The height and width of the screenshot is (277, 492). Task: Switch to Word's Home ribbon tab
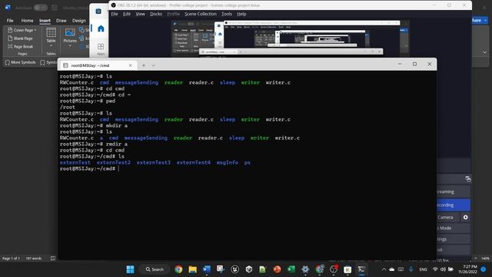(x=27, y=21)
